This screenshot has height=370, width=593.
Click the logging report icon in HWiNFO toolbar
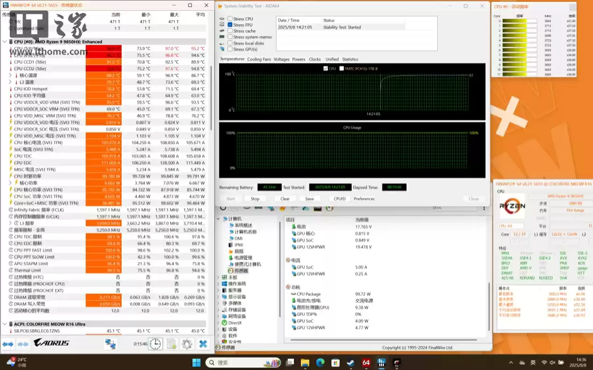[171, 343]
